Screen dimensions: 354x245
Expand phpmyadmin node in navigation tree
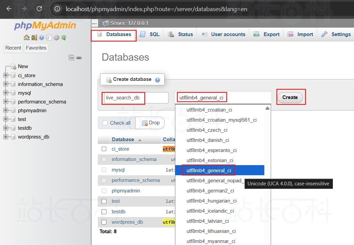(6, 110)
